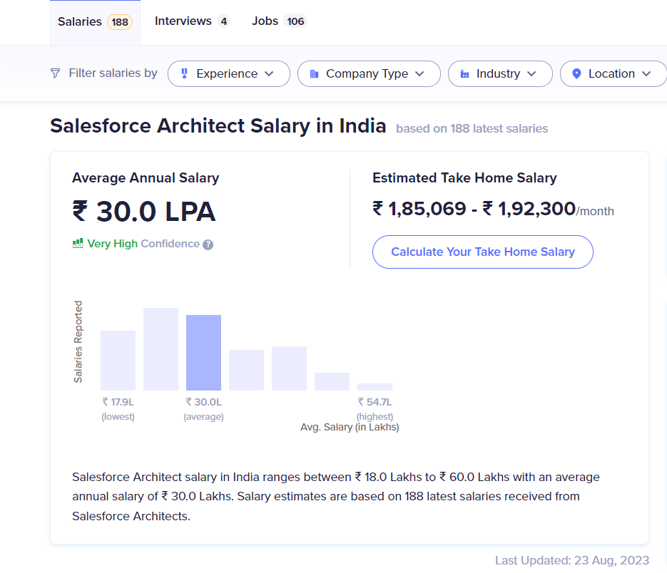Screen dimensions: 667x573
Task: Select the Experience filter icon
Action: (x=183, y=73)
